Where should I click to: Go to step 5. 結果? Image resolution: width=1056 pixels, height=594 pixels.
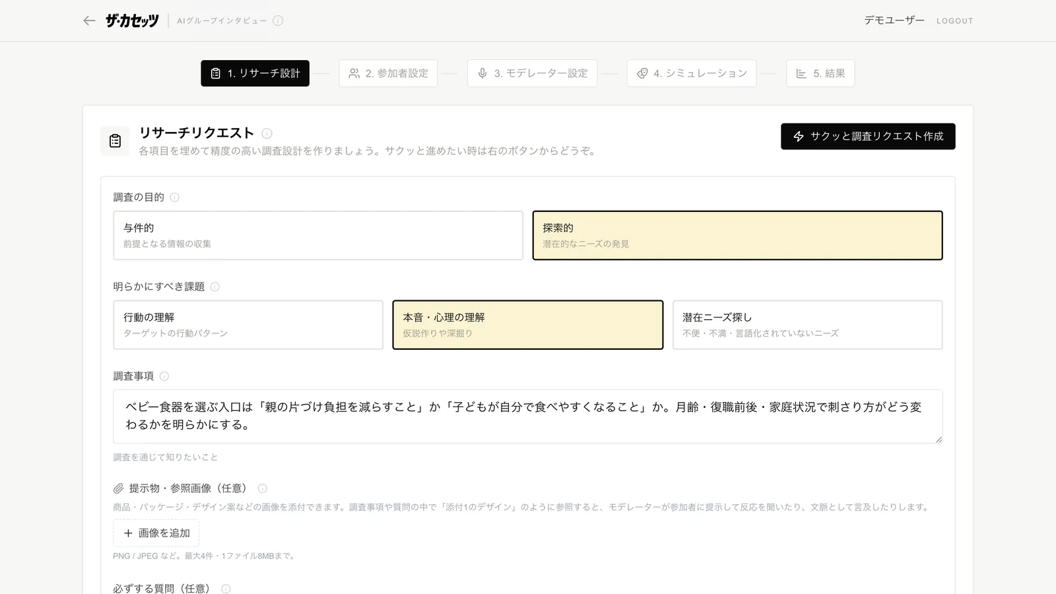tap(820, 73)
